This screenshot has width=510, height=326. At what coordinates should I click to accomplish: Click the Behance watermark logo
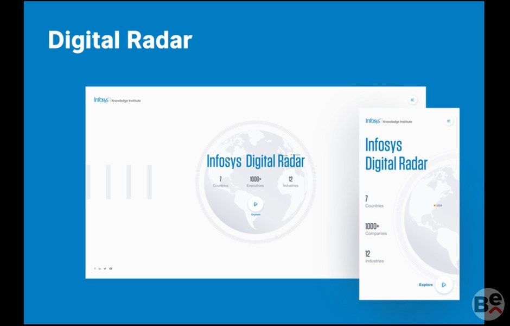click(x=488, y=304)
